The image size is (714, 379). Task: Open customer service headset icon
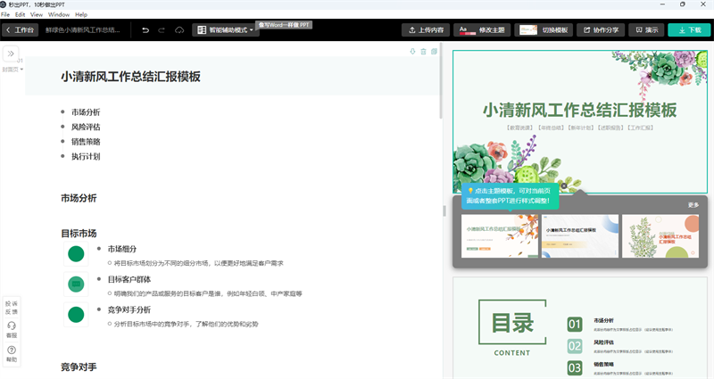click(12, 329)
